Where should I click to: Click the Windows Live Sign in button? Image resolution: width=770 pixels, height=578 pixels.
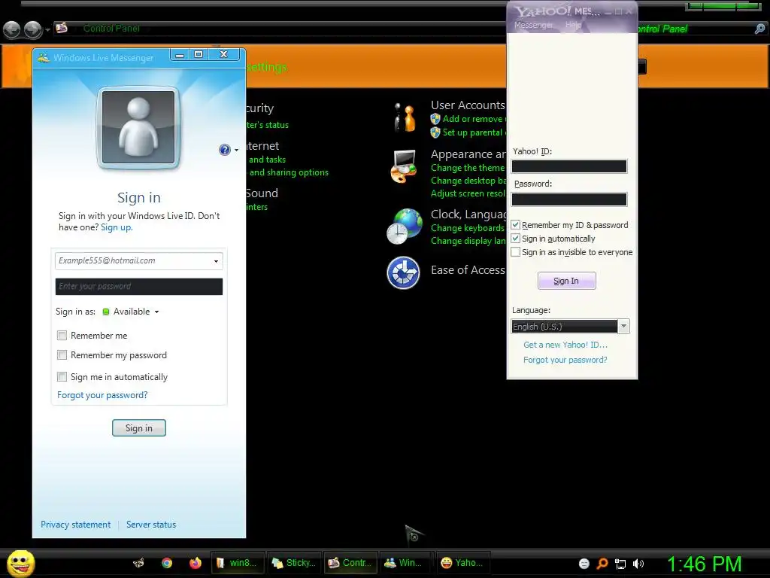point(139,428)
